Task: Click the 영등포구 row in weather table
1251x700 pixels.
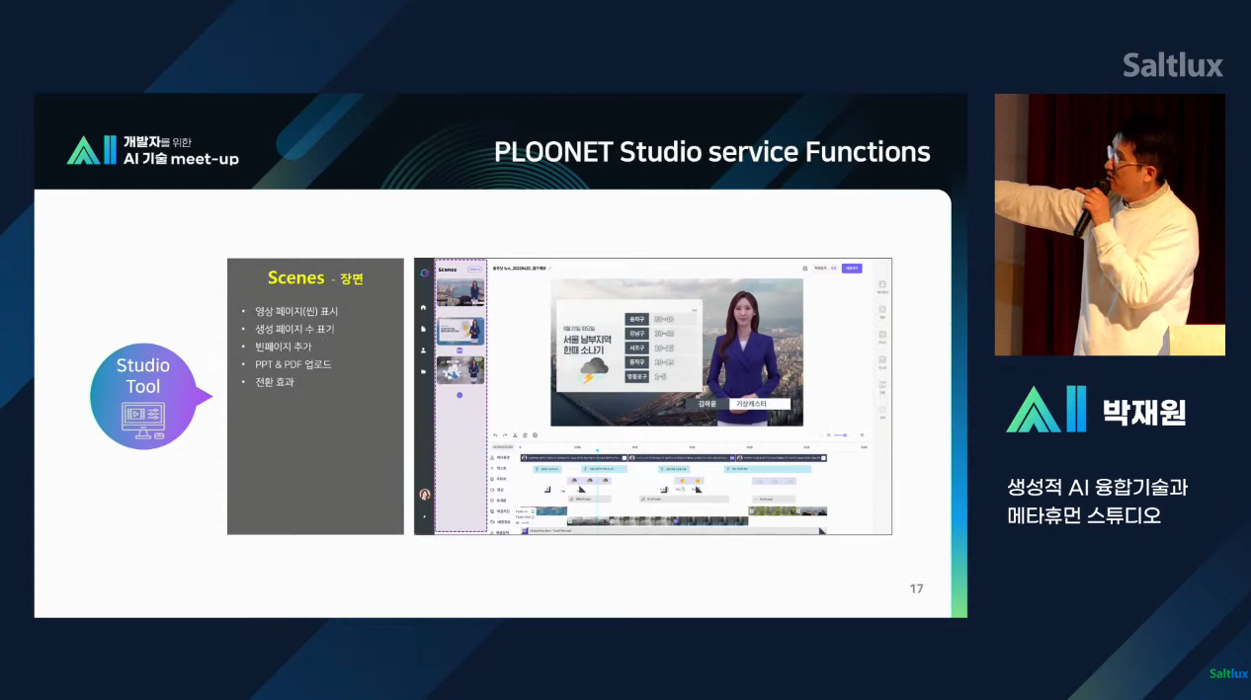Action: click(x=661, y=376)
